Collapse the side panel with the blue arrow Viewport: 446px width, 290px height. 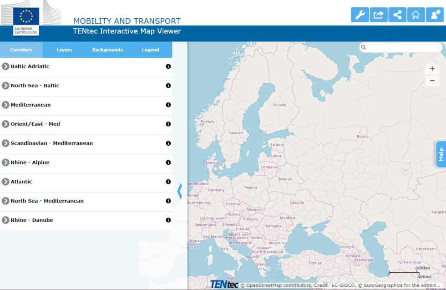pyautogui.click(x=180, y=191)
